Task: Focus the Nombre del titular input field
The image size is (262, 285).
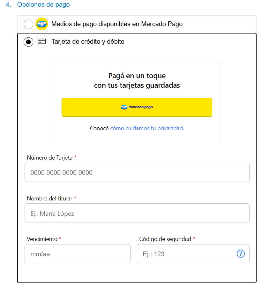Action: [x=137, y=213]
